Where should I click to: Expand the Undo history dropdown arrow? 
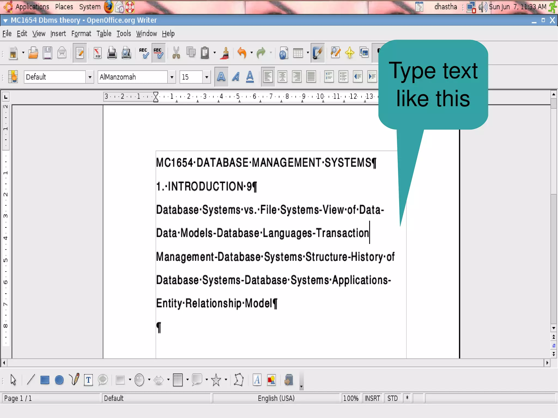[251, 53]
